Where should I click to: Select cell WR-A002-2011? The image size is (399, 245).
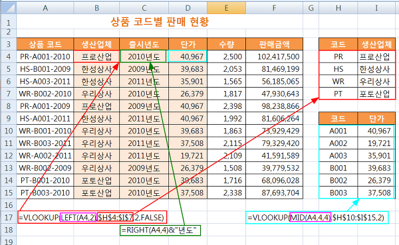[45, 155]
